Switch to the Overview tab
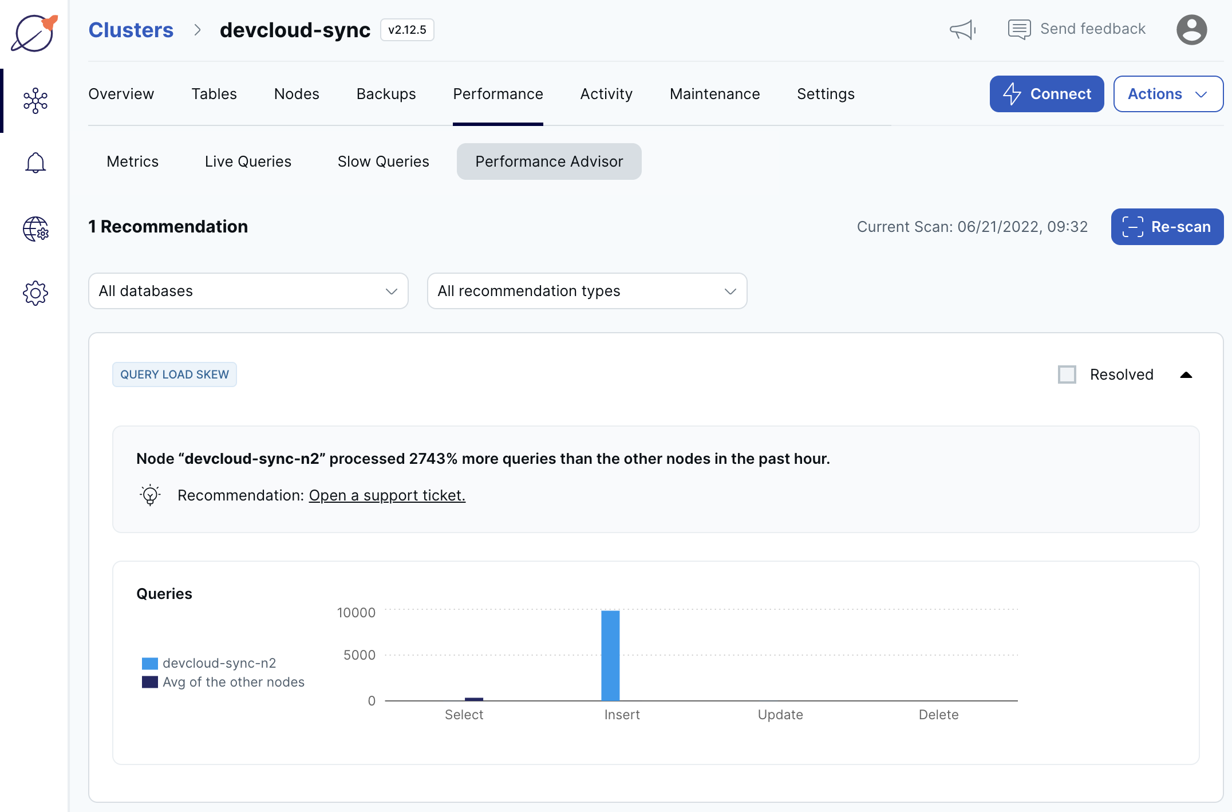 (x=121, y=94)
